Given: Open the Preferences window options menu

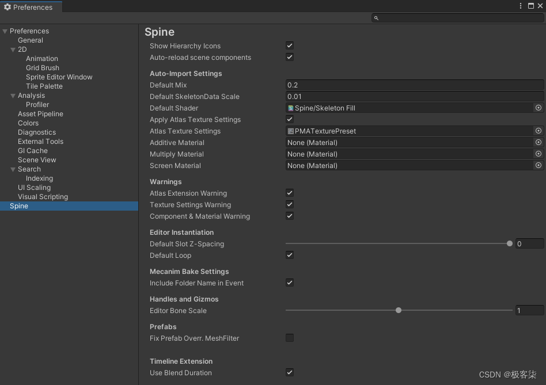Looking at the screenshot, I should pyautogui.click(x=521, y=6).
